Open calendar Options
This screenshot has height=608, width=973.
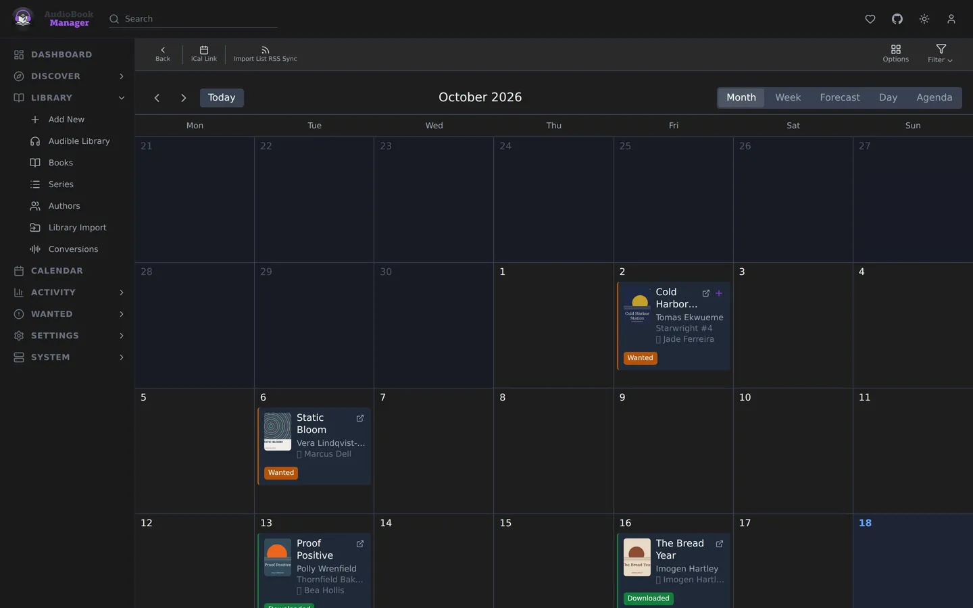pos(896,54)
